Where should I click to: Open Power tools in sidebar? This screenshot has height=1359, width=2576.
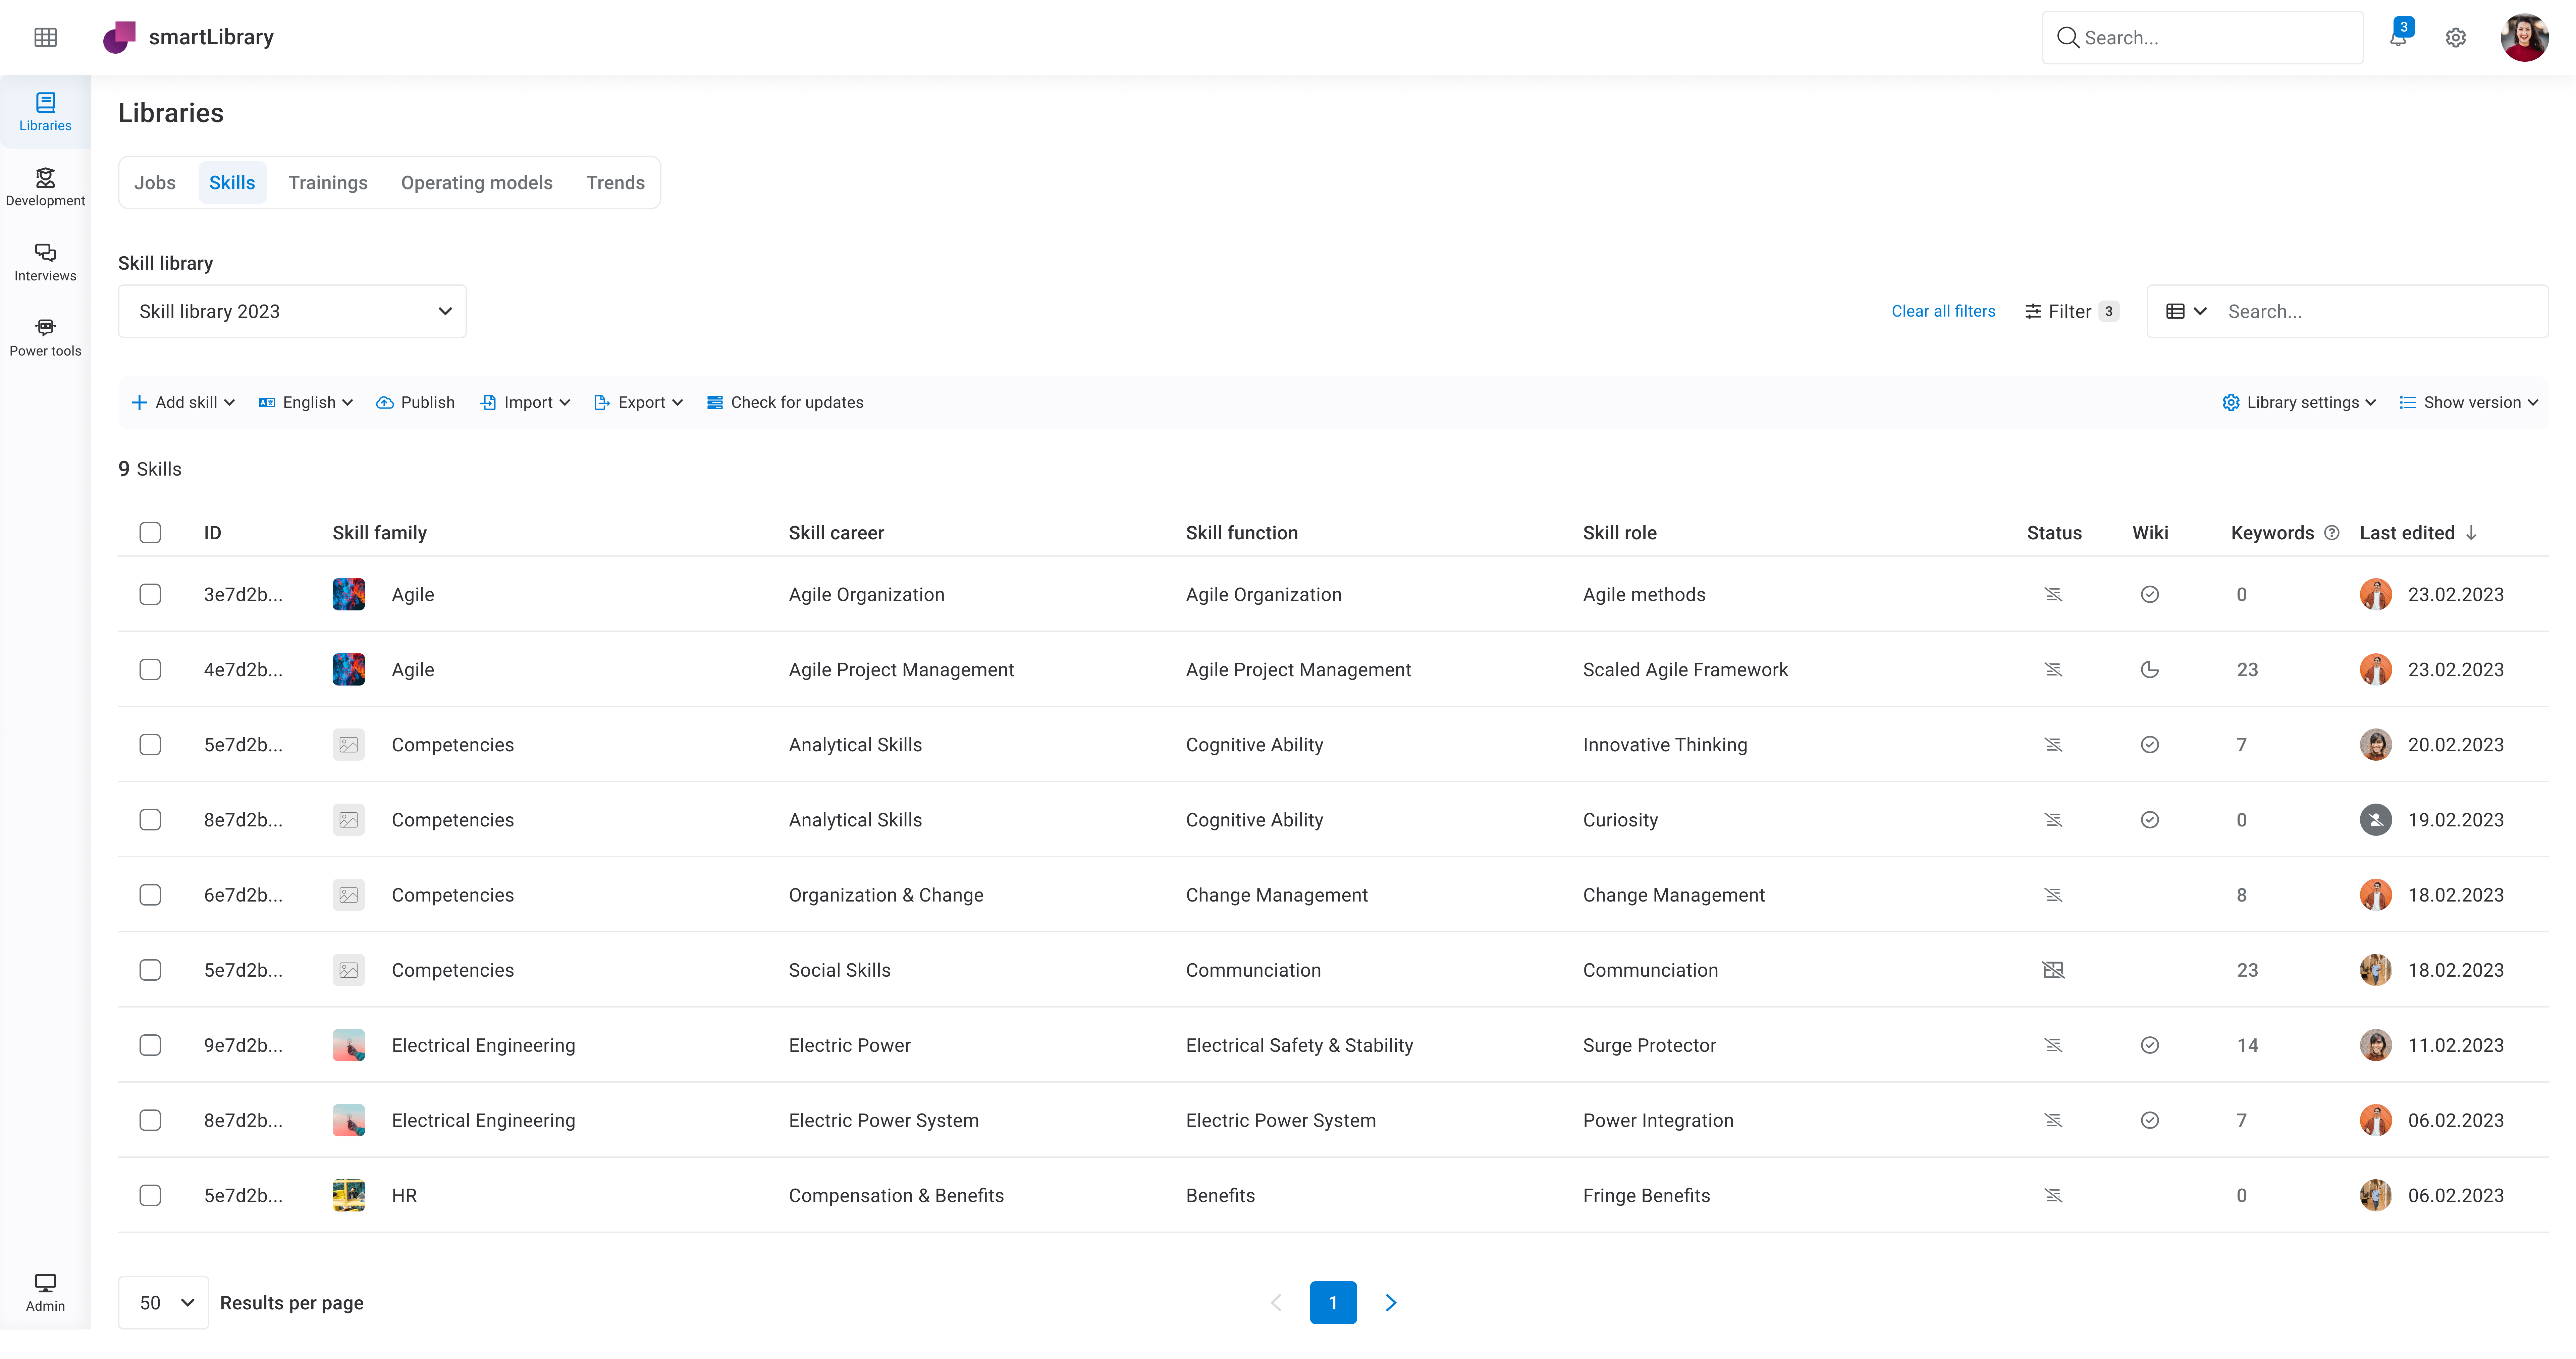point(45,337)
